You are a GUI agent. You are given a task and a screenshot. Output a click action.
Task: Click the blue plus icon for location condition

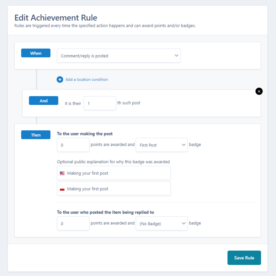(60, 79)
